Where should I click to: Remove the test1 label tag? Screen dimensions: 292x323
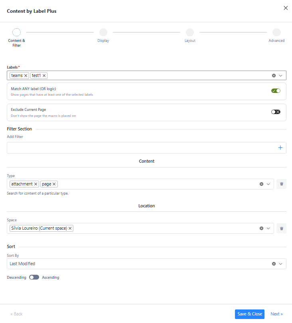(x=44, y=76)
